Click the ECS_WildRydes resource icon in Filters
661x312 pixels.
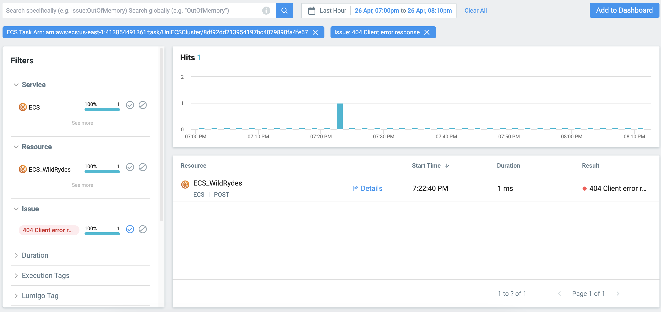(x=23, y=169)
